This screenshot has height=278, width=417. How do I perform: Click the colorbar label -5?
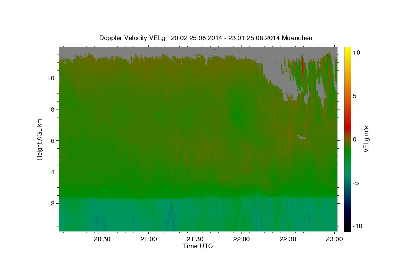coord(355,183)
